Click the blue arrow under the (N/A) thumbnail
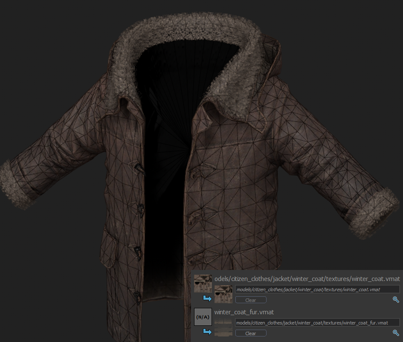The image size is (403, 342). pyautogui.click(x=208, y=332)
